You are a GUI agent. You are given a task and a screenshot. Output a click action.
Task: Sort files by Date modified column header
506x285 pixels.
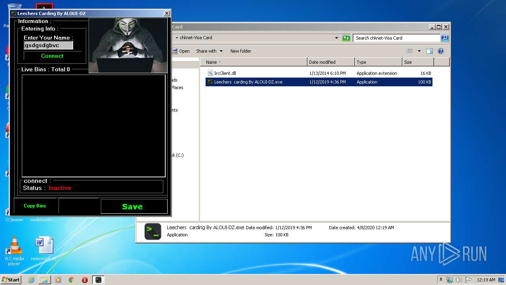[331, 62]
